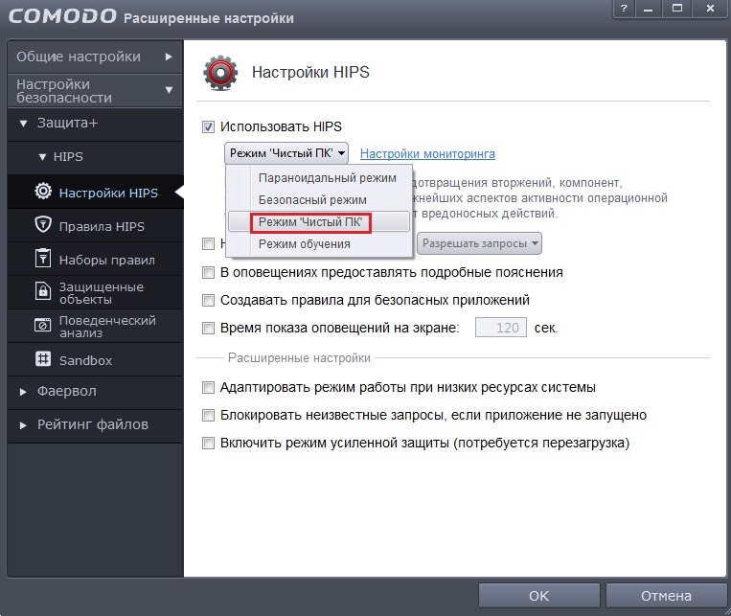Viewport: 731px width, 616px height.
Task: Enable Блокировать неизвестные запросы checkbox
Action: (x=208, y=415)
